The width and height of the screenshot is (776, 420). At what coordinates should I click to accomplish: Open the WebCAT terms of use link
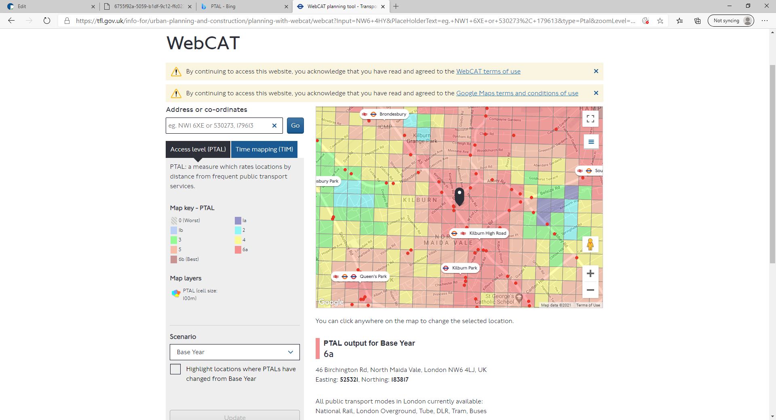[488, 71]
